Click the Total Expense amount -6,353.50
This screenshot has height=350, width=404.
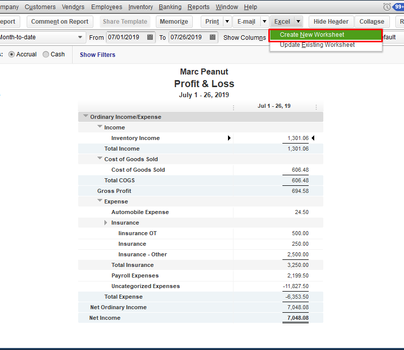pos(297,297)
